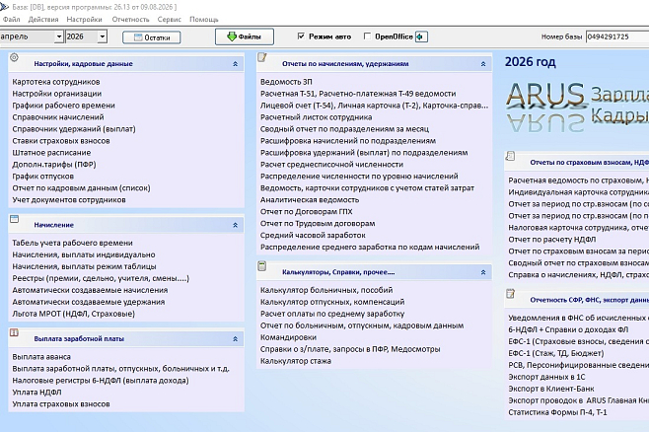Open the Действия menu

pos(43,20)
